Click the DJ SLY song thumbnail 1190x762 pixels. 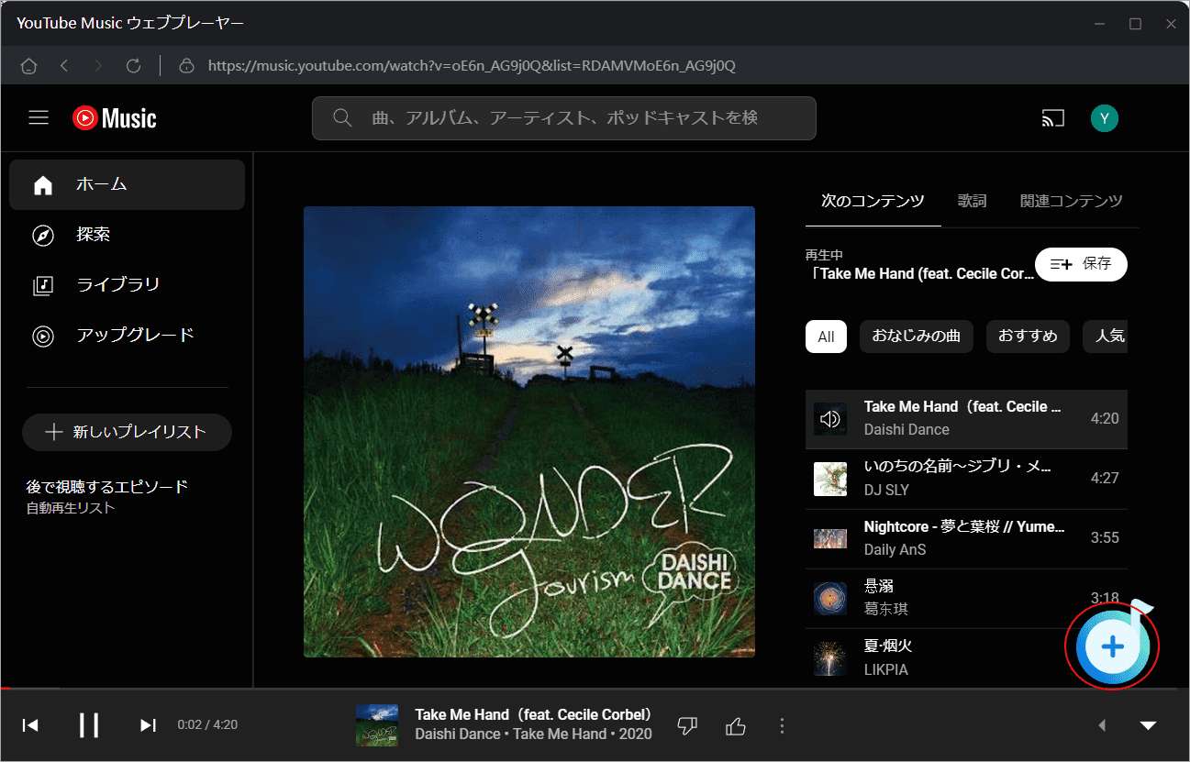pyautogui.click(x=830, y=479)
